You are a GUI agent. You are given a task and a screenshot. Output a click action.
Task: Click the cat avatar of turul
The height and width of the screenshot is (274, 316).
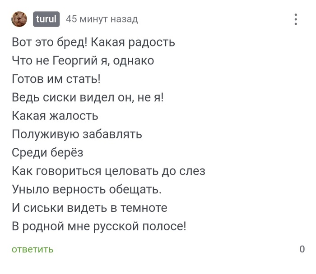coord(20,19)
